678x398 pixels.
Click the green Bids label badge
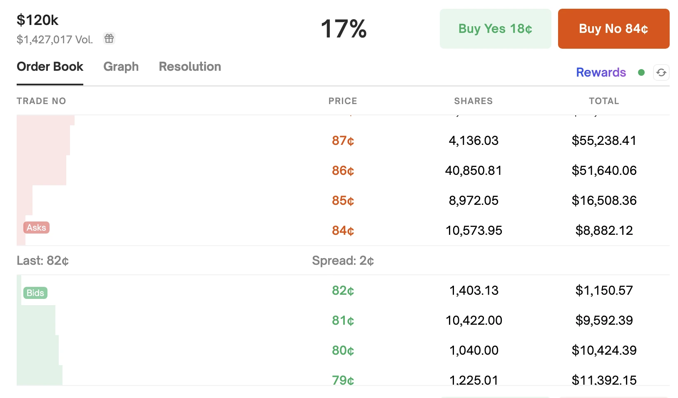coord(35,293)
